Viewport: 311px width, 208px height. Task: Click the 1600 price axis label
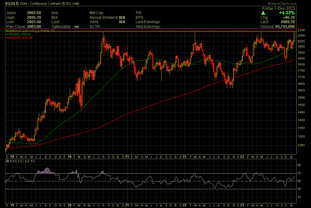(x=301, y=90)
